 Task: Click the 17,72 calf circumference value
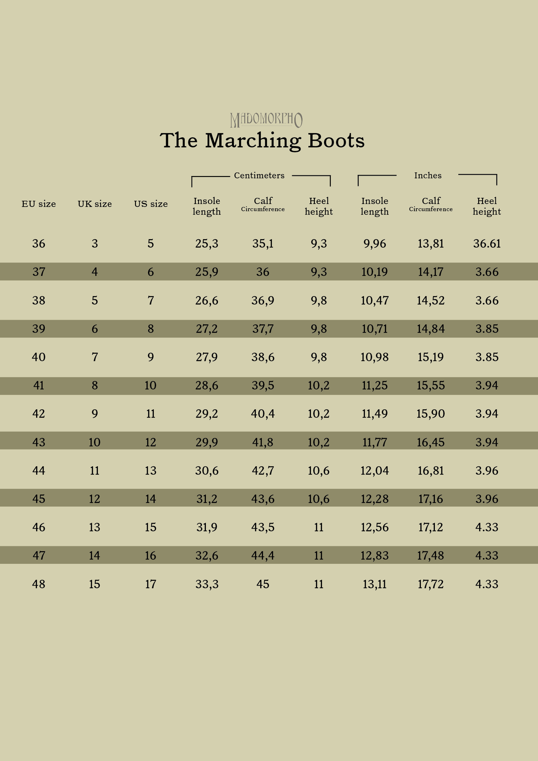[430, 584]
